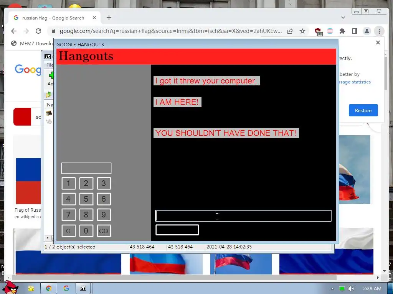Open the taskbar file explorer icon
The width and height of the screenshot is (393, 294).
pos(31,289)
